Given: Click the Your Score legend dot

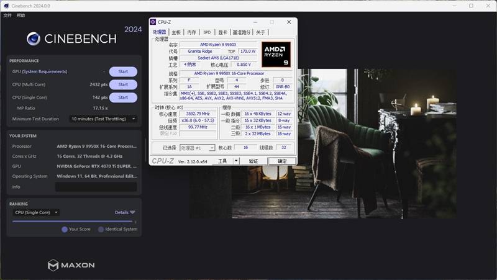Looking at the screenshot, I should pos(65,229).
